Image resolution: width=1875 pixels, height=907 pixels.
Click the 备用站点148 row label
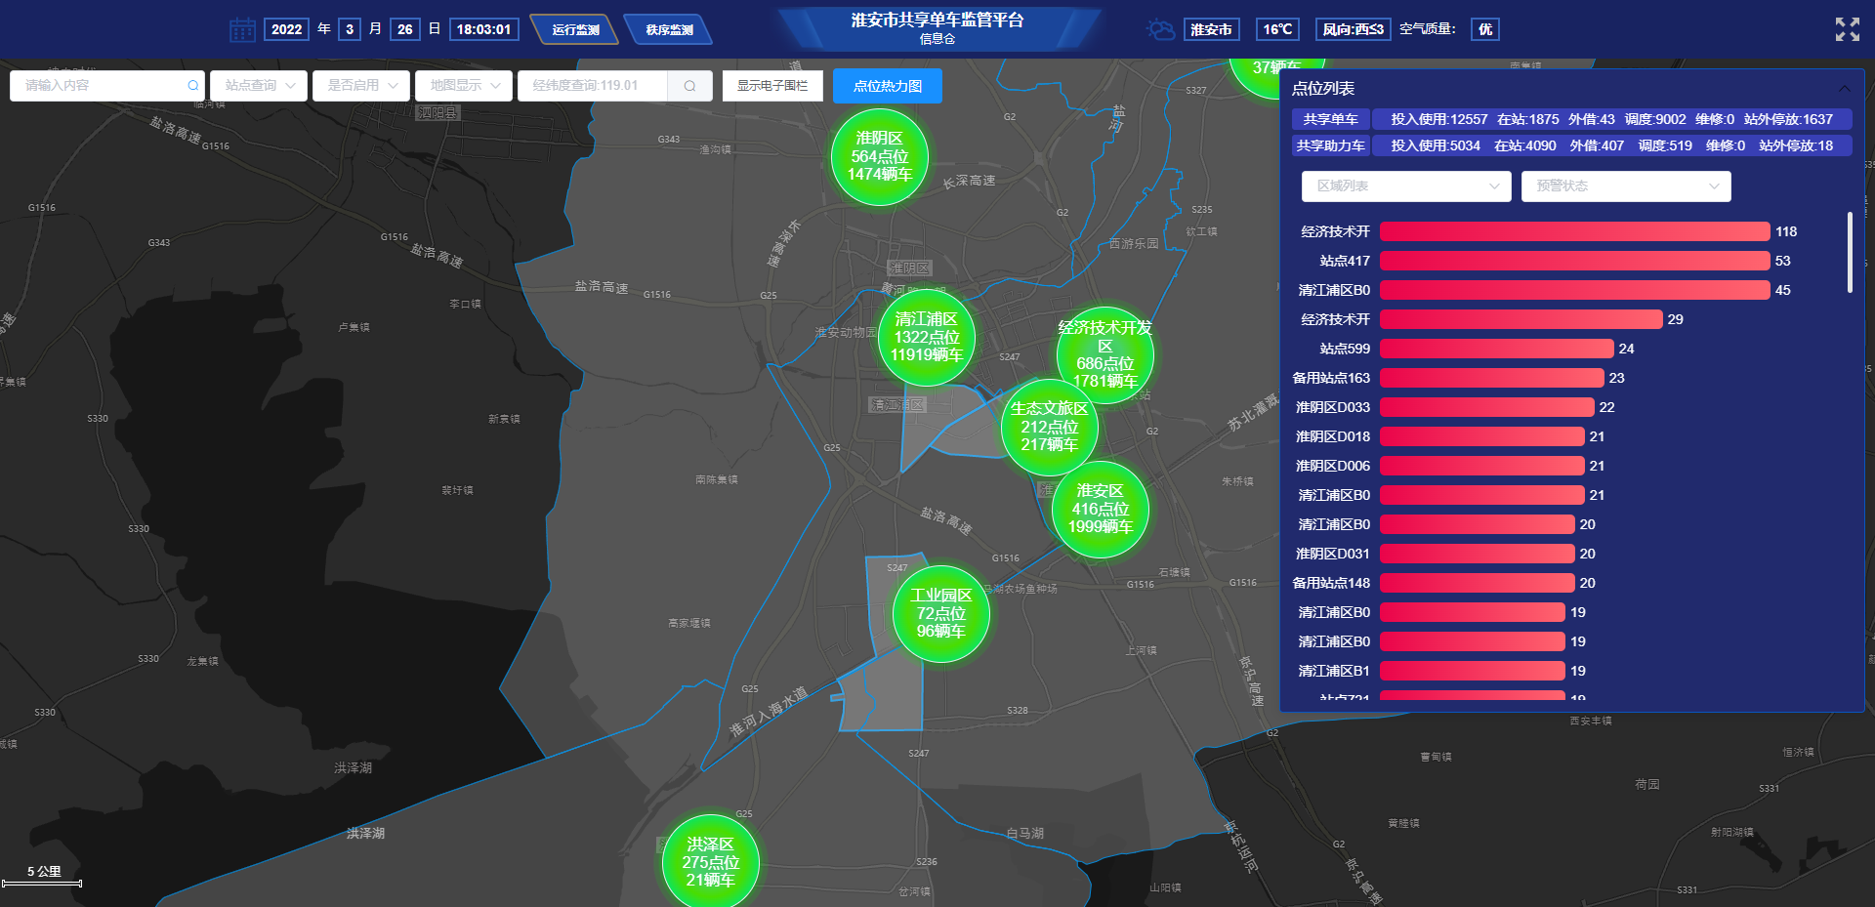click(x=1331, y=583)
